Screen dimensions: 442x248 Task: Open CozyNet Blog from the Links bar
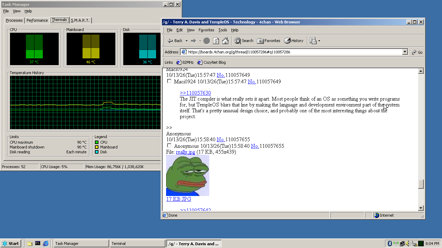pos(211,62)
